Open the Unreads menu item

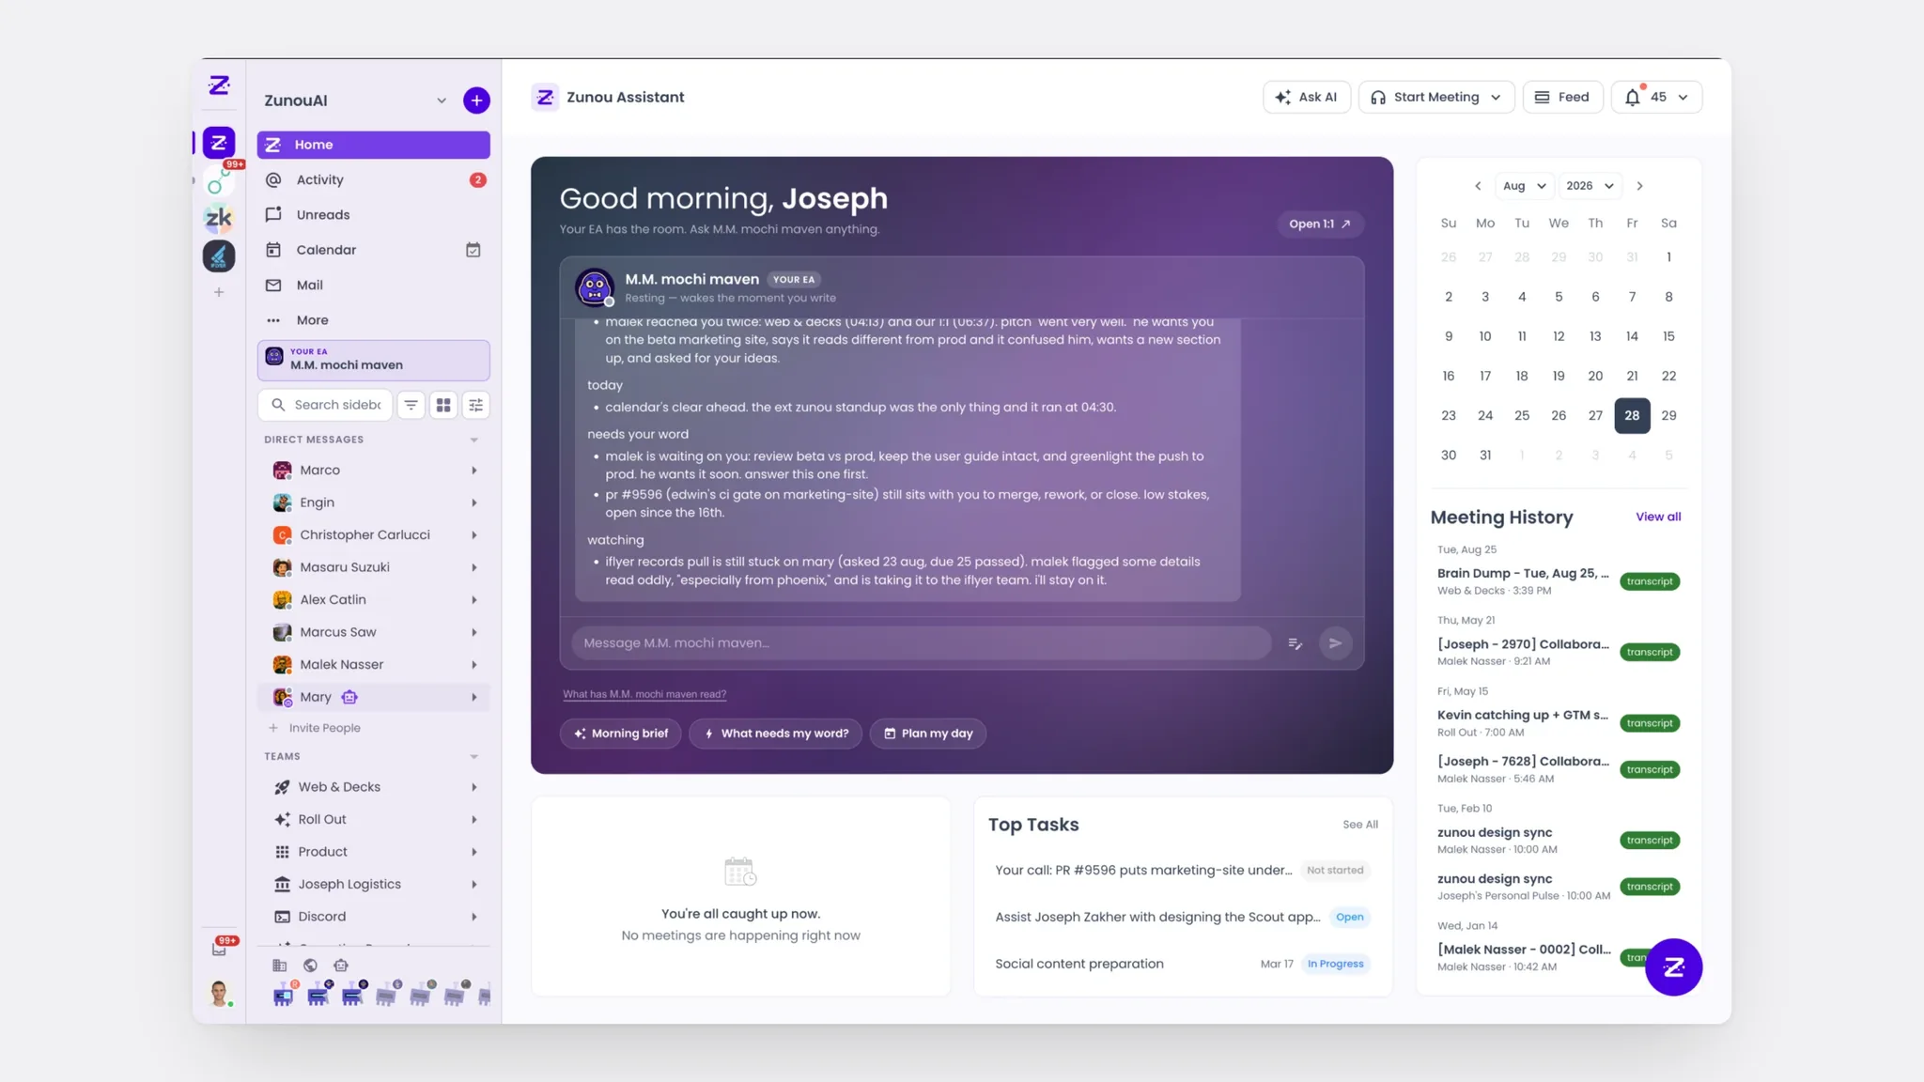click(x=374, y=215)
